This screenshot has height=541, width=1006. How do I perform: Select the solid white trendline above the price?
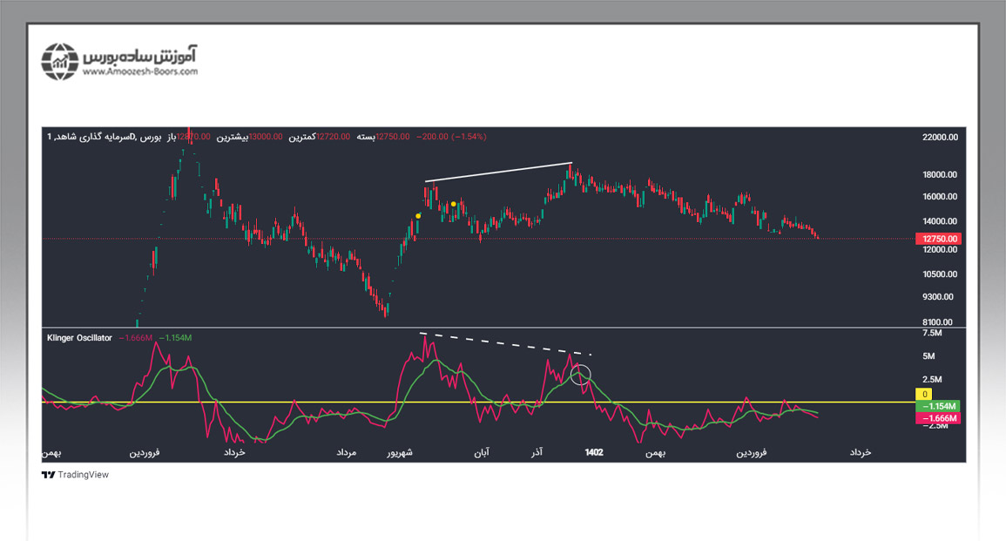(498, 172)
